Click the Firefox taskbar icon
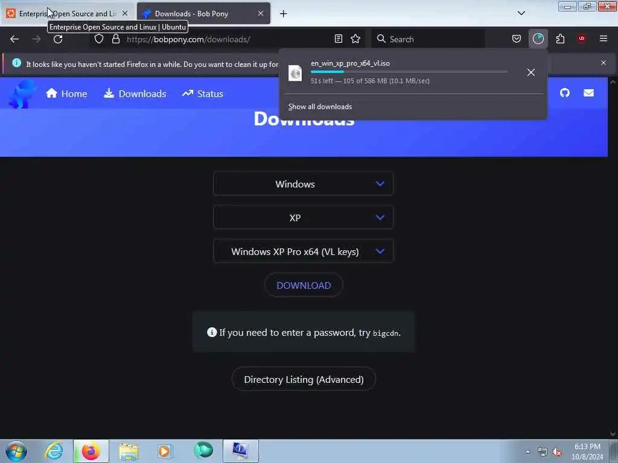 tap(91, 451)
